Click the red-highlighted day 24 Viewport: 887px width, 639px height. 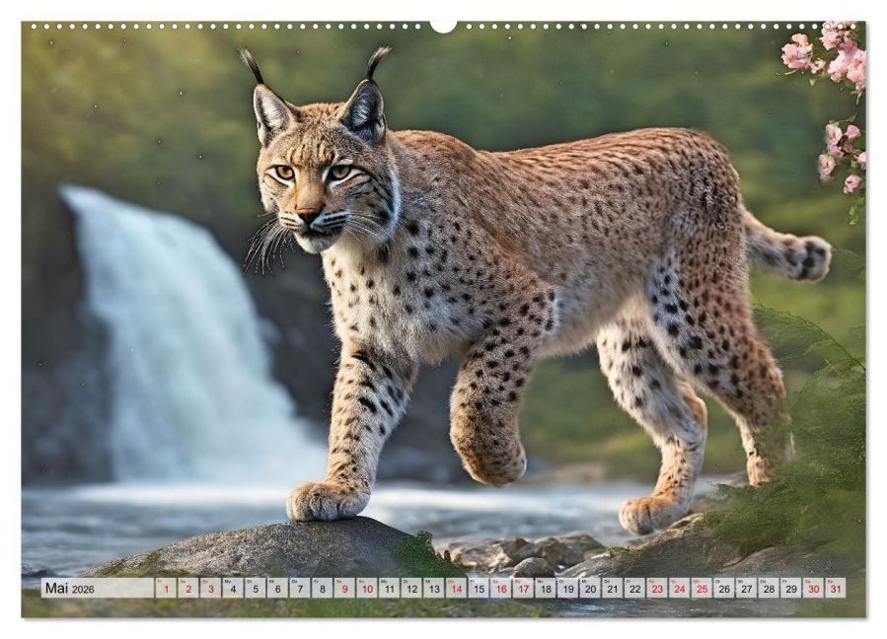pyautogui.click(x=679, y=588)
